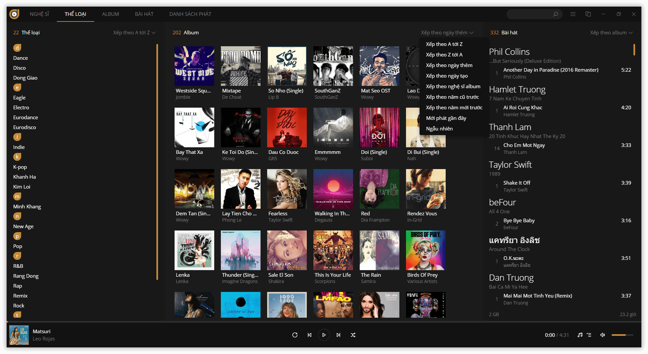Select the K-pop genre
648x354 pixels.
20,167
